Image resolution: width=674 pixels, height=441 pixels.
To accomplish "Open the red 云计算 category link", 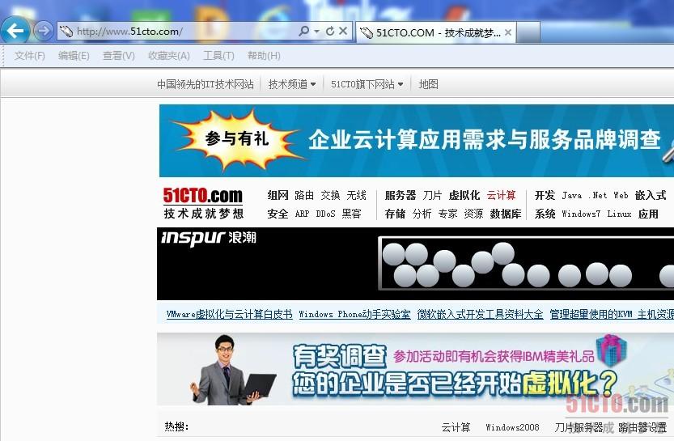I will (x=501, y=196).
